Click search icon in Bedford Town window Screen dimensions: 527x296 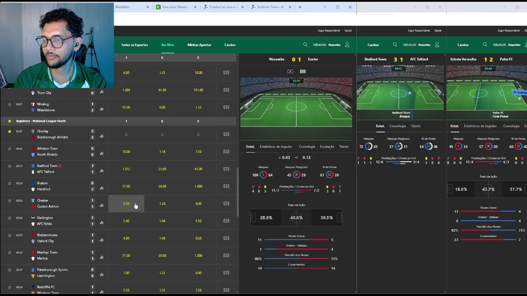pos(395,45)
